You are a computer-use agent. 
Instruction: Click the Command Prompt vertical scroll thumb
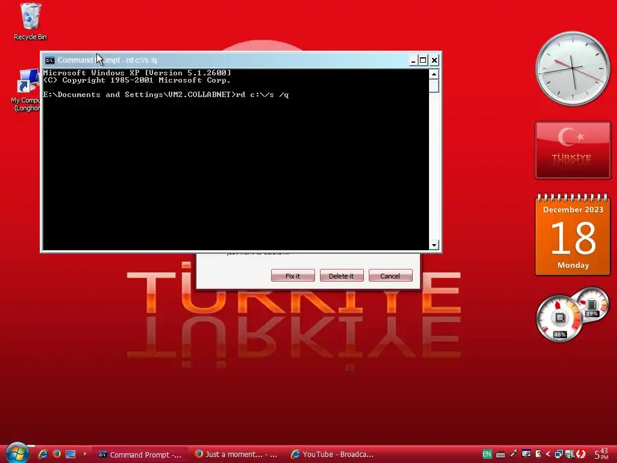[434, 86]
